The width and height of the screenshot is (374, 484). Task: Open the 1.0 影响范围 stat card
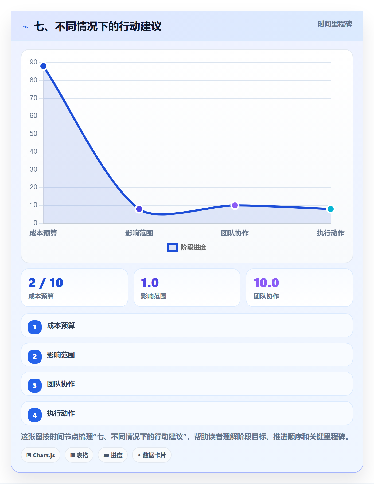pos(187,288)
